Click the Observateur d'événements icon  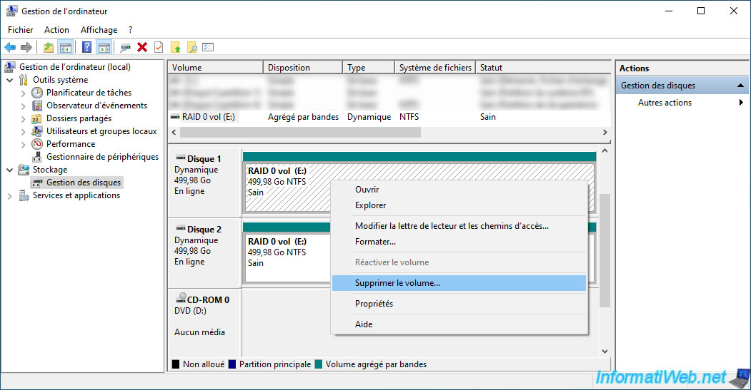pos(37,106)
